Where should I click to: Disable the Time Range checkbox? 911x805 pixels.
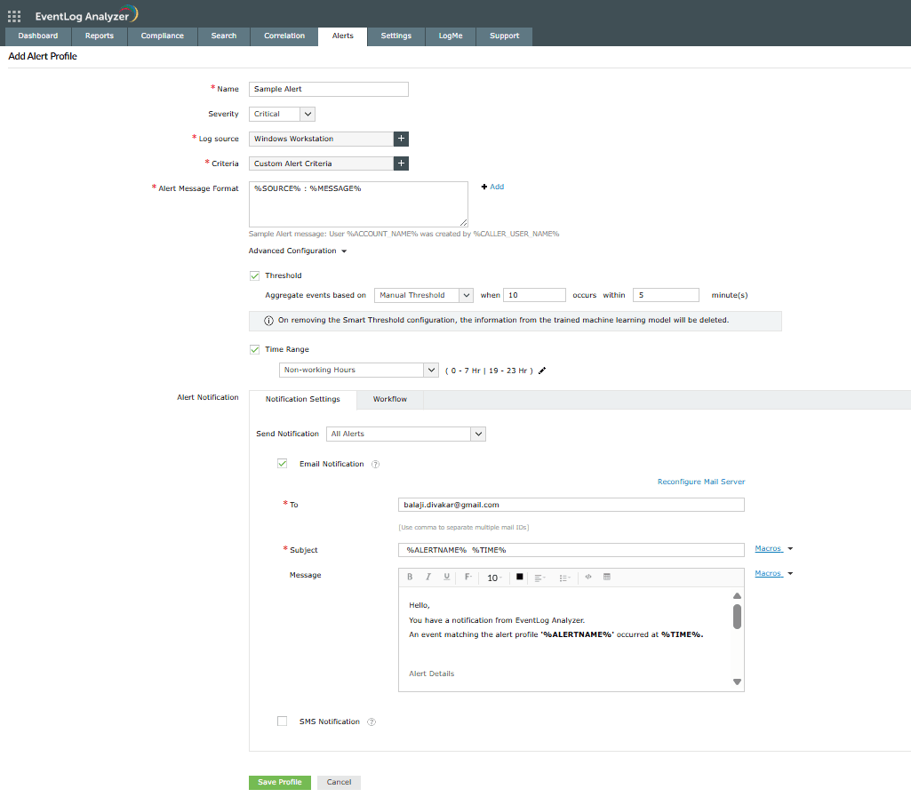pos(255,350)
